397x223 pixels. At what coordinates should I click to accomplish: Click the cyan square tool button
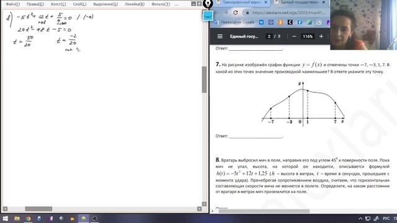(208, 16)
